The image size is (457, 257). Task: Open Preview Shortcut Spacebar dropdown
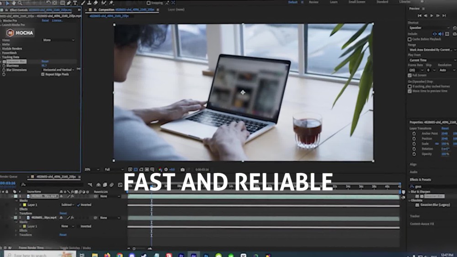coord(430,28)
